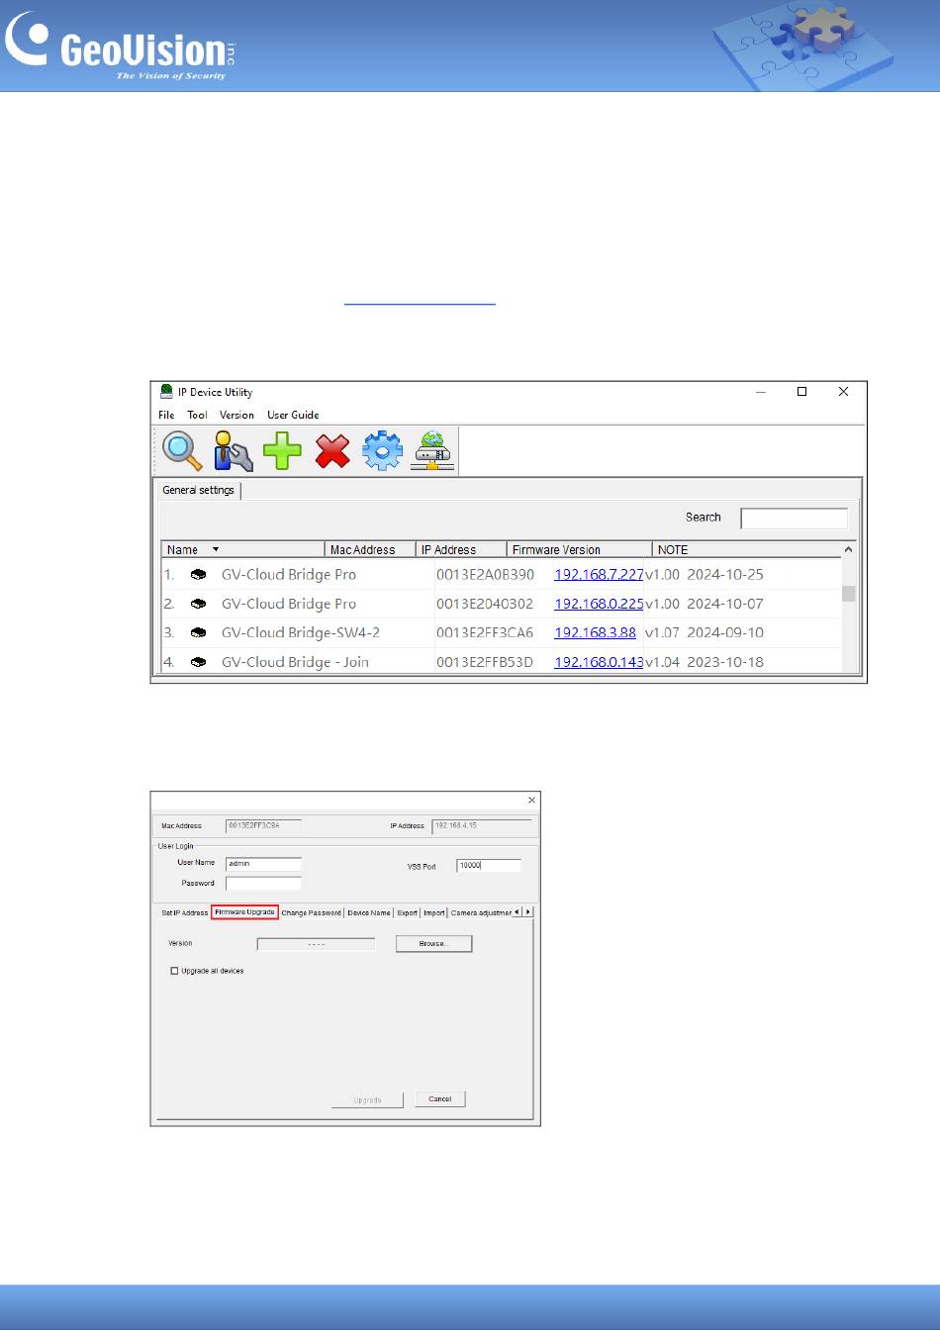Click the GeoVision logo in header
The image size is (940, 1330).
coord(119,47)
